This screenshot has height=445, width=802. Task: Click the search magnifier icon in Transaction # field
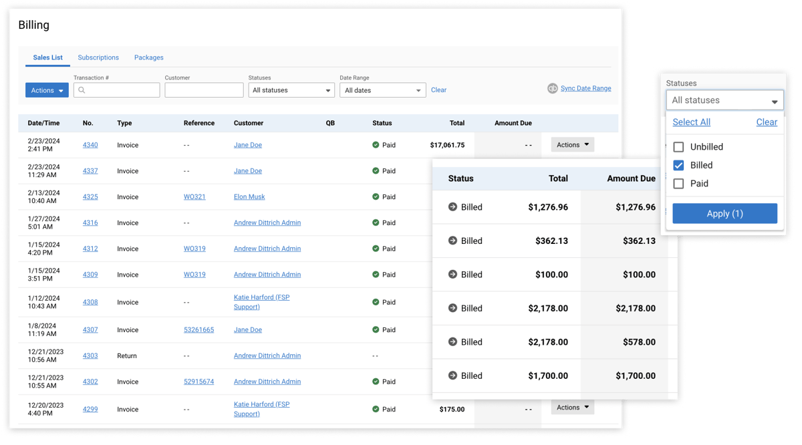[82, 90]
